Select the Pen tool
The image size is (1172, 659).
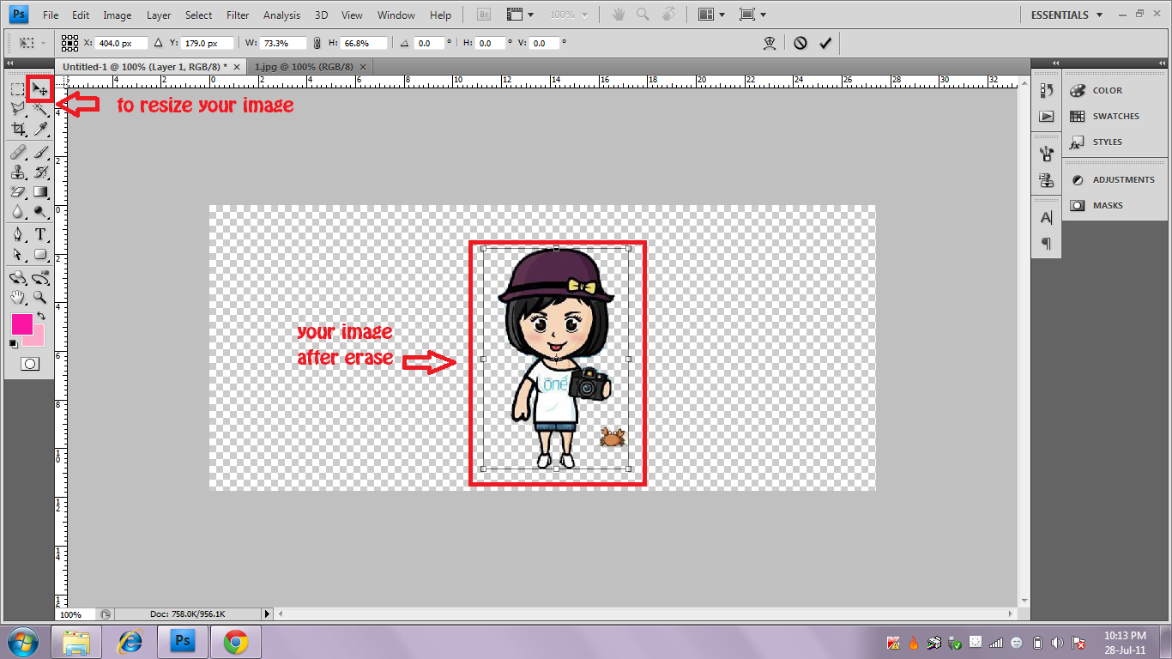(17, 234)
